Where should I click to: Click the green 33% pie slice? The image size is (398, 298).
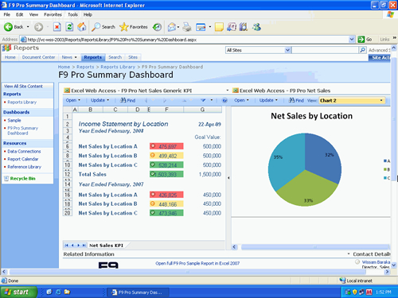308,191
